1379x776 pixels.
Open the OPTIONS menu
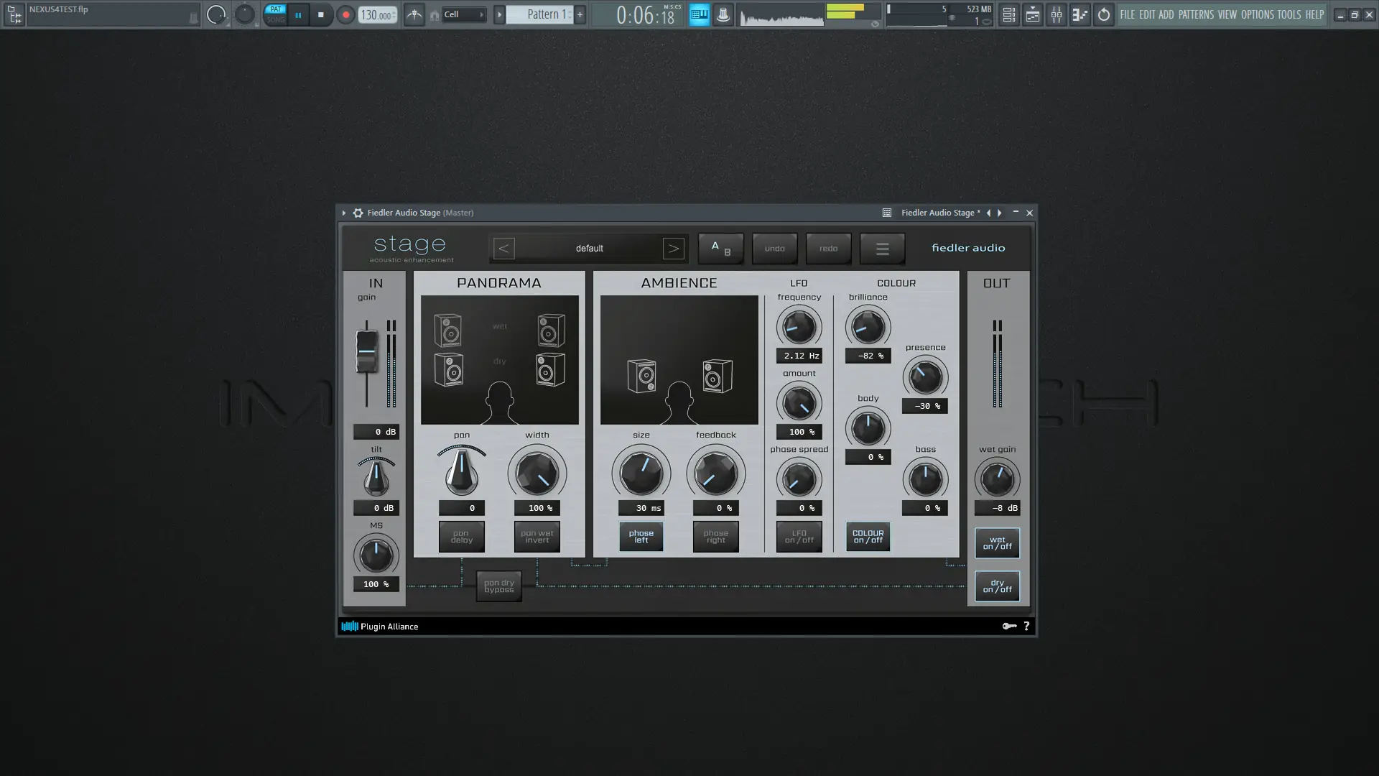(x=1257, y=14)
